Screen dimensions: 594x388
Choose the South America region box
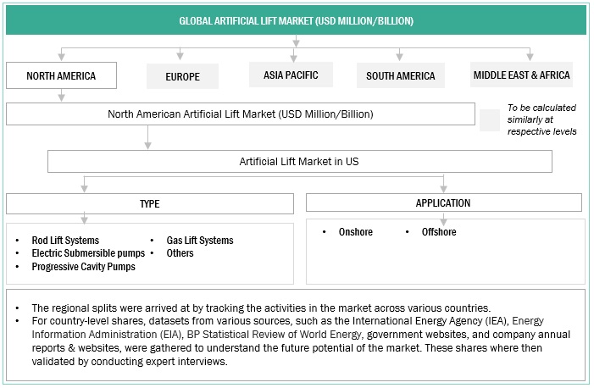pyautogui.click(x=401, y=76)
